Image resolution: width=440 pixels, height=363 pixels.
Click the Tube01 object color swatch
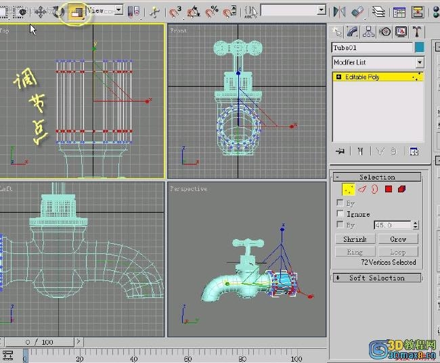[420, 47]
